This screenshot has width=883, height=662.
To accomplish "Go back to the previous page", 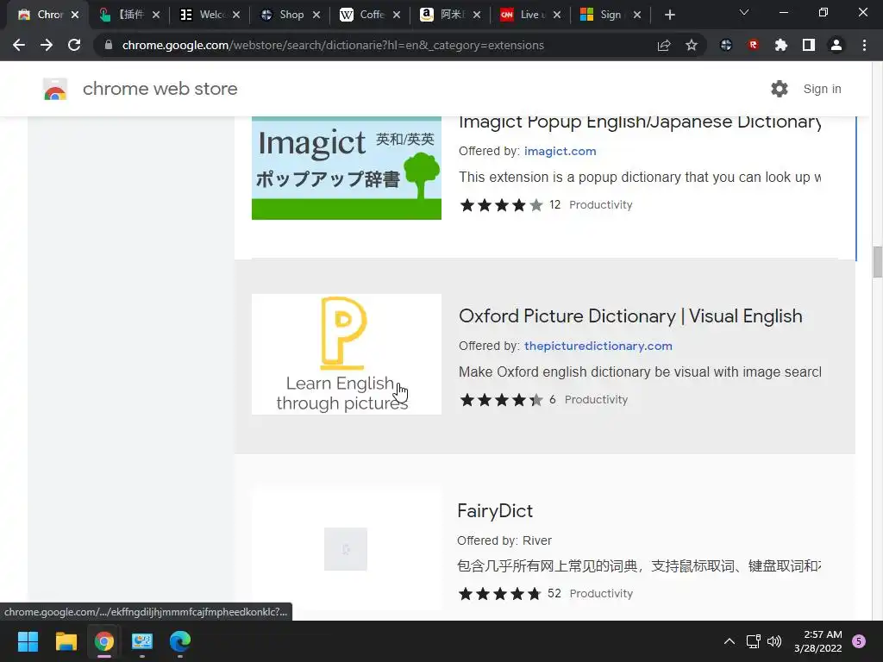I will 19,45.
